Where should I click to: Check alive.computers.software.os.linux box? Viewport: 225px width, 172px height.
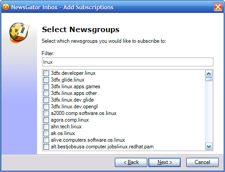(x=46, y=140)
